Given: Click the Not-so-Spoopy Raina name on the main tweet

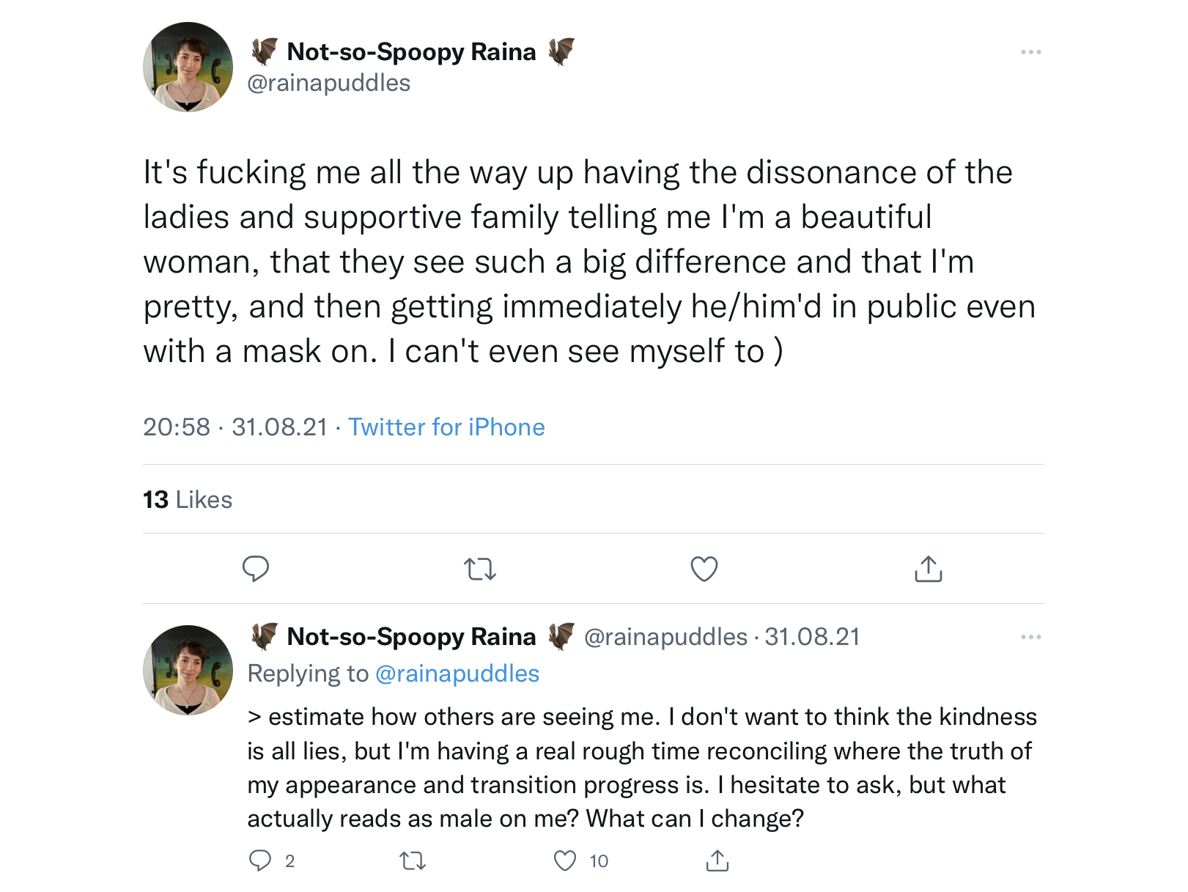Looking at the screenshot, I should tap(412, 51).
